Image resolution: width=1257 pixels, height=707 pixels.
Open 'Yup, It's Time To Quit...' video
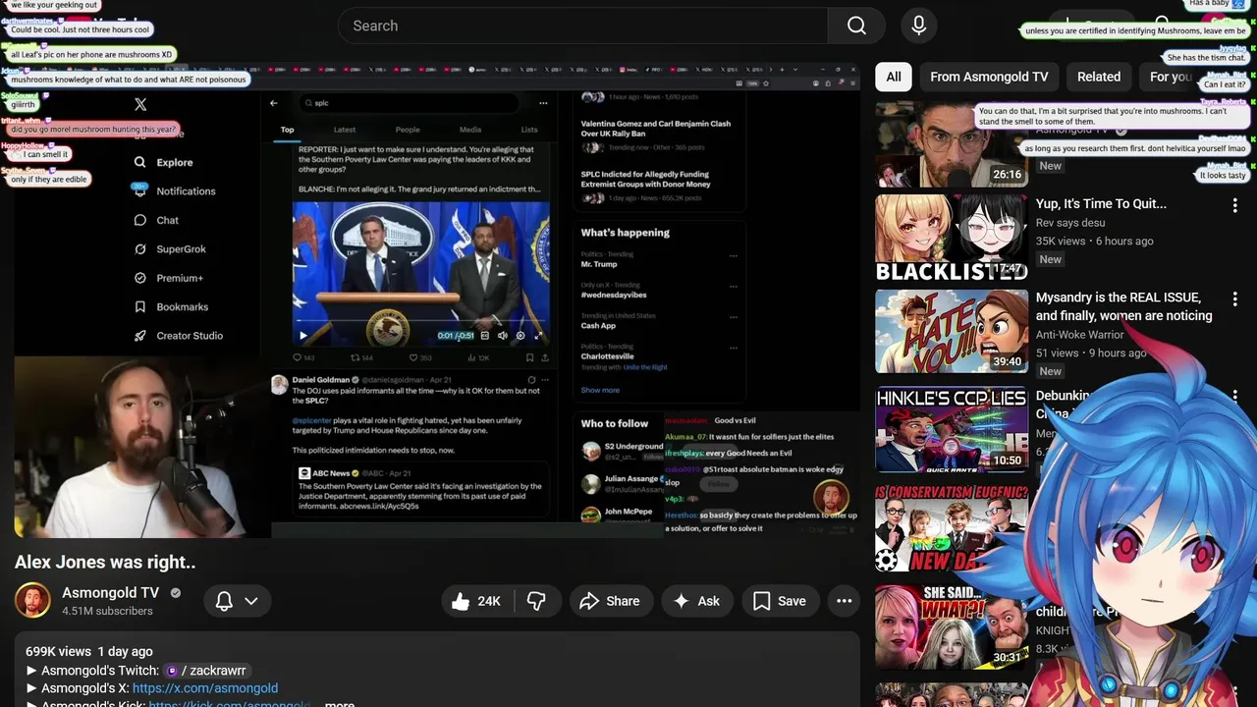point(1101,203)
